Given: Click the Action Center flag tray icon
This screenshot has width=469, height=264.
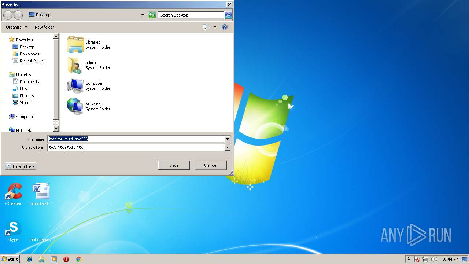Looking at the screenshot, I should click(417, 259).
